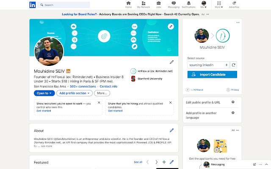The image size is (271, 169).
Task: Open the LinkedIn home logo
Action: pos(33,5)
